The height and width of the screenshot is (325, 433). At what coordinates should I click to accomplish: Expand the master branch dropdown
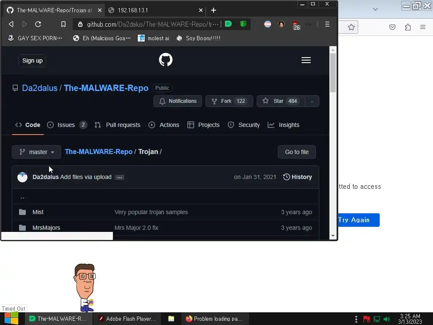coord(36,152)
